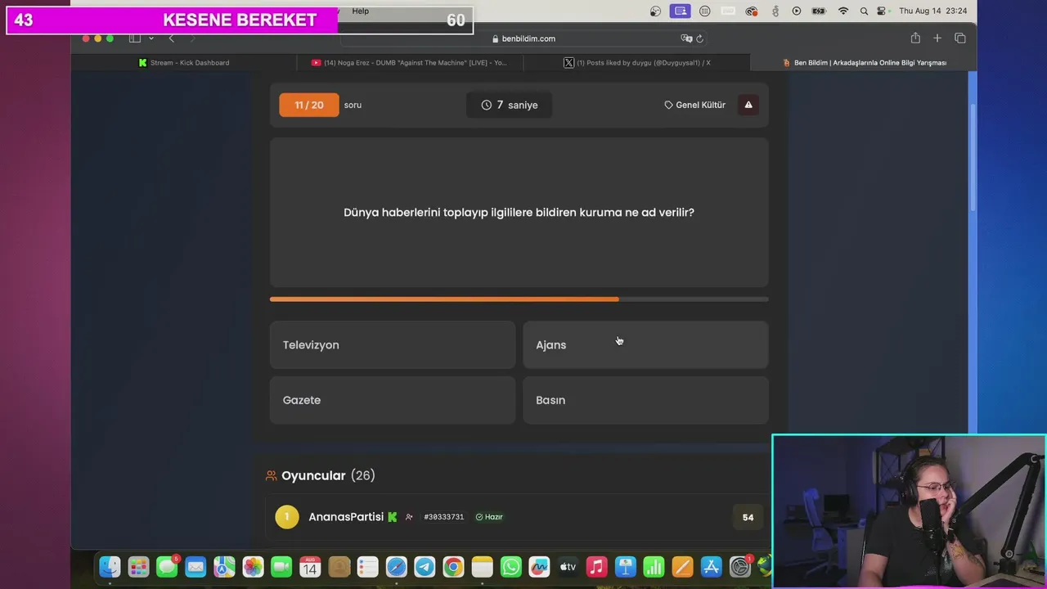Click the Safari translate page icon
Screen dimensions: 1047x589
(x=686, y=38)
